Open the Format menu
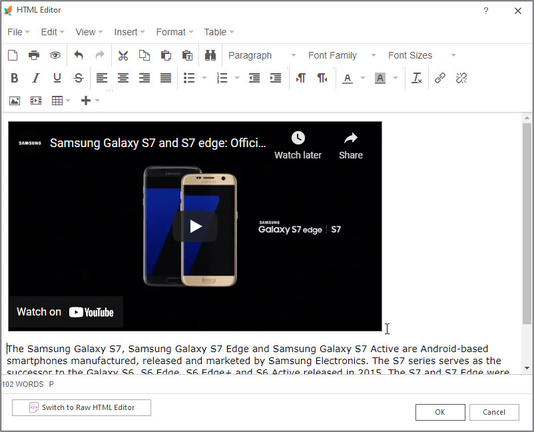The width and height of the screenshot is (534, 432). click(174, 32)
